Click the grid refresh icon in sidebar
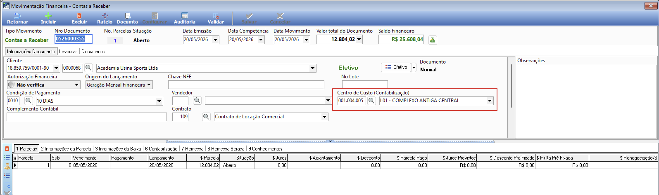The width and height of the screenshot is (659, 195). [8, 186]
